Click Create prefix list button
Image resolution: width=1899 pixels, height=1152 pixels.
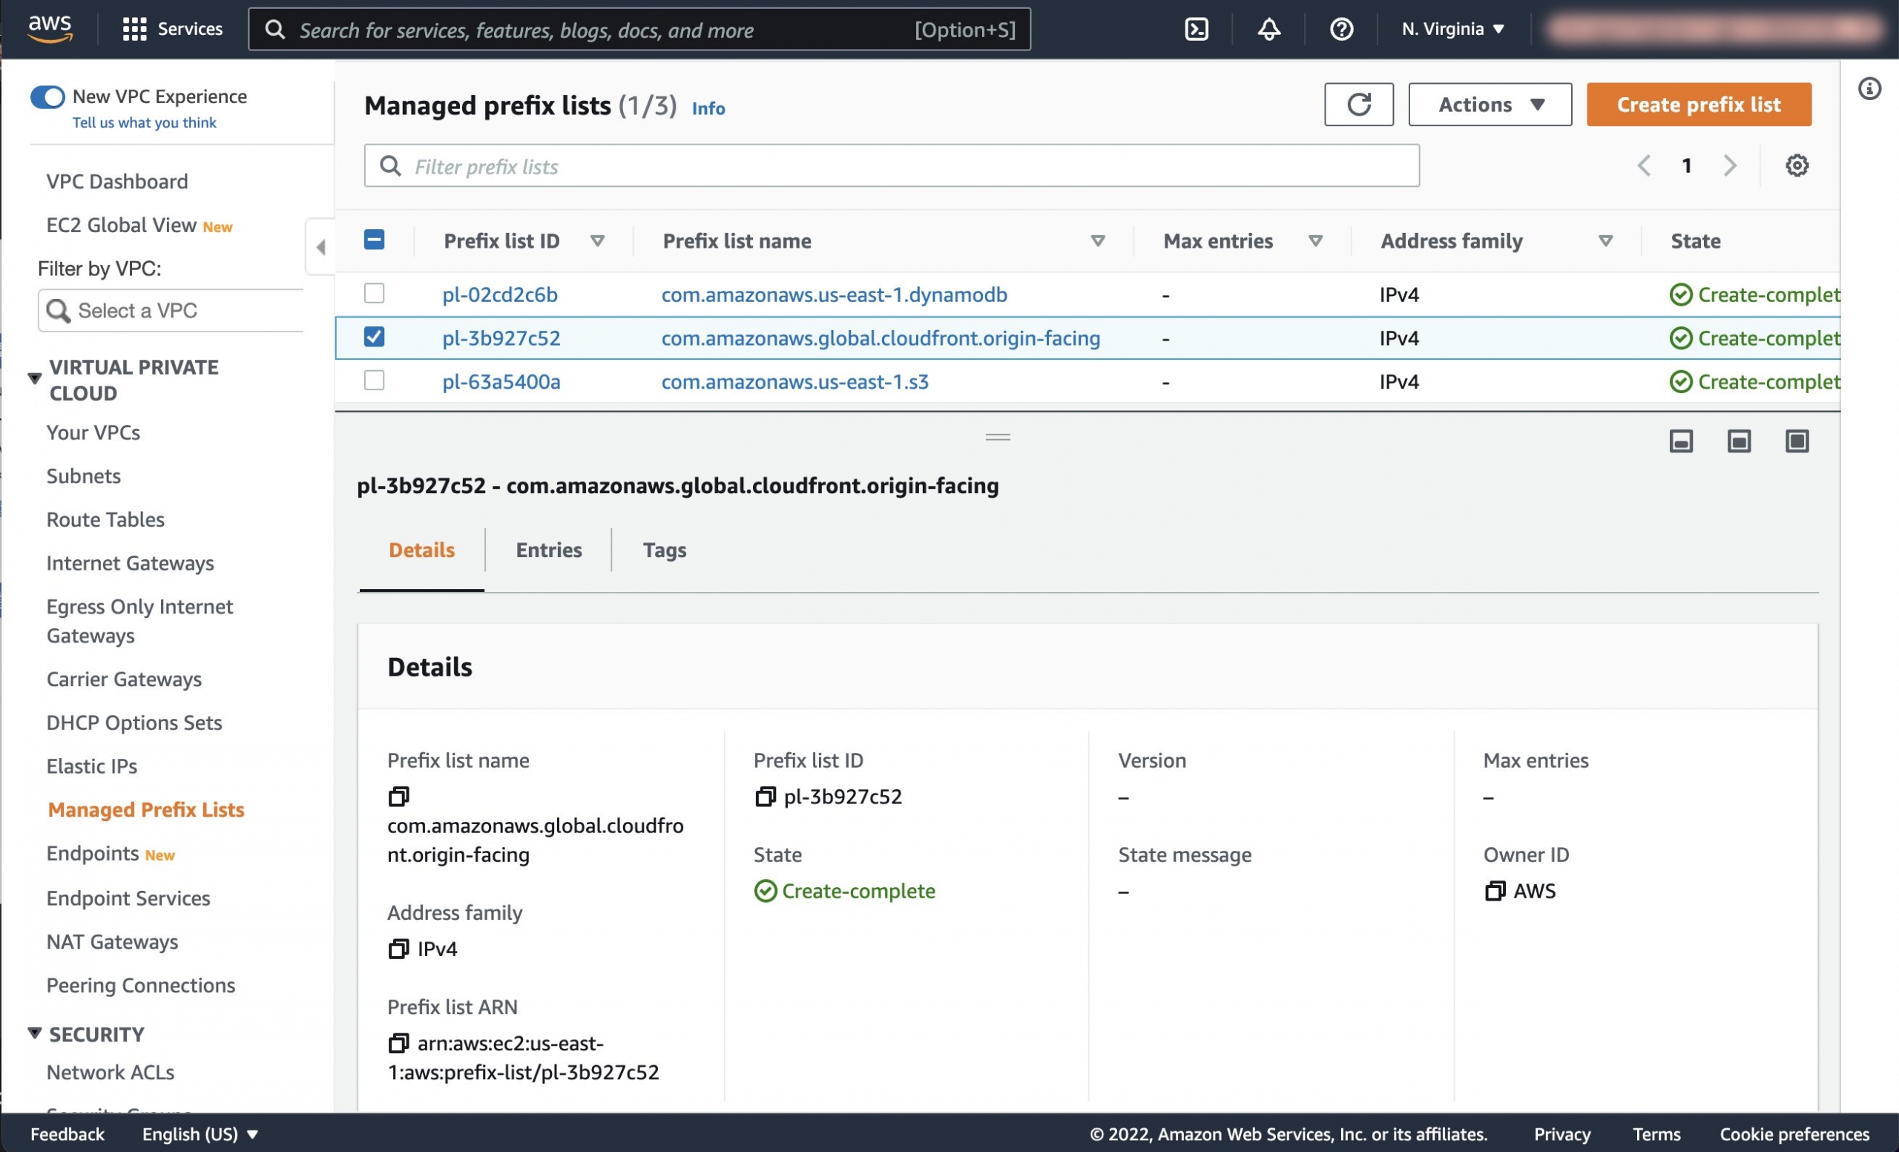pos(1699,104)
